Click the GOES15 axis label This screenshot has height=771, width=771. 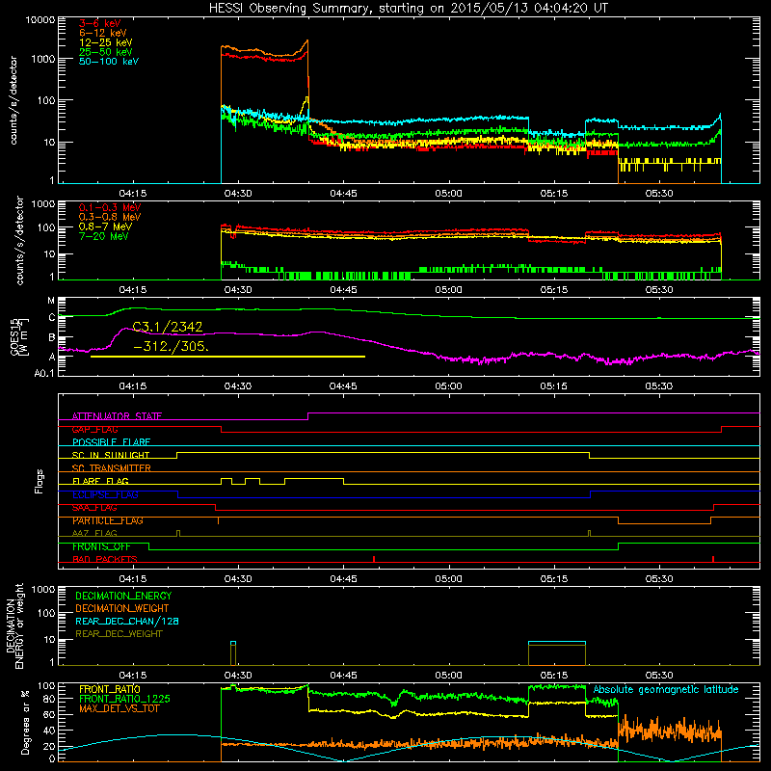(x=14, y=336)
